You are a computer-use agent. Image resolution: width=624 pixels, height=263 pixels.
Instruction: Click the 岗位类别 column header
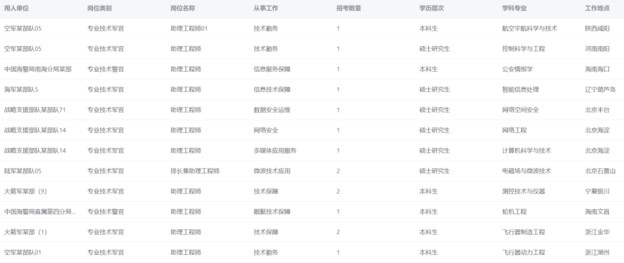[x=100, y=8]
